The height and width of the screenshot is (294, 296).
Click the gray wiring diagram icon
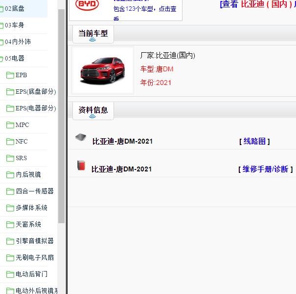pos(81,137)
